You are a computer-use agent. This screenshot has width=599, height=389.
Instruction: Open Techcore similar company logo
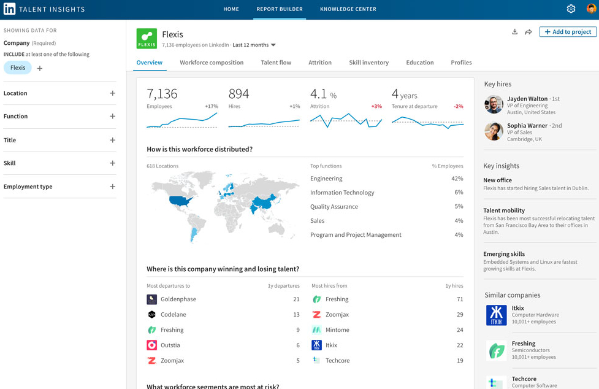496,382
